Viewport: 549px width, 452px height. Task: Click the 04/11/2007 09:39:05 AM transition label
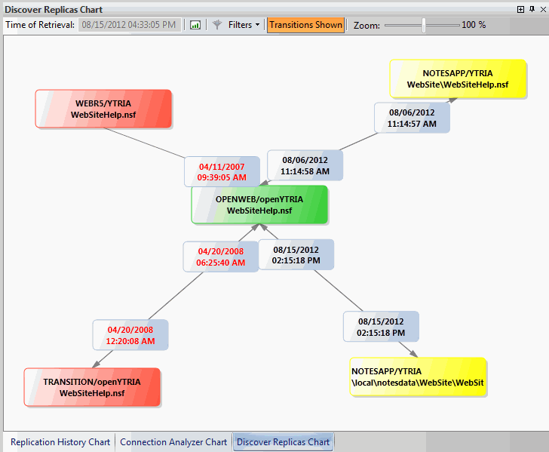pyautogui.click(x=222, y=171)
